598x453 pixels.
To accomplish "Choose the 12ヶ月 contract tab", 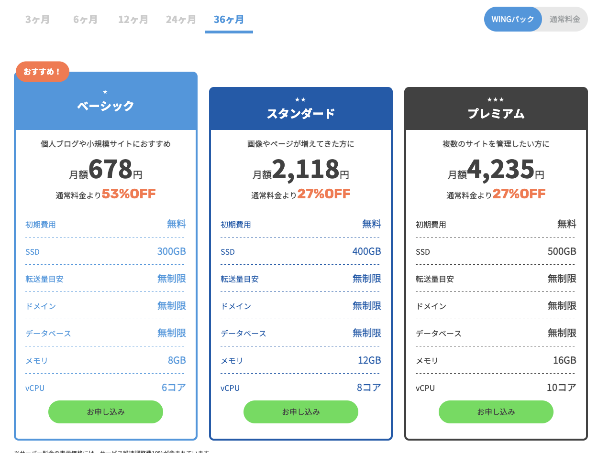I will 133,20.
